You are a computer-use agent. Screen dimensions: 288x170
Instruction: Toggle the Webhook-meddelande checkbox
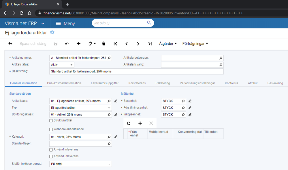(51, 129)
